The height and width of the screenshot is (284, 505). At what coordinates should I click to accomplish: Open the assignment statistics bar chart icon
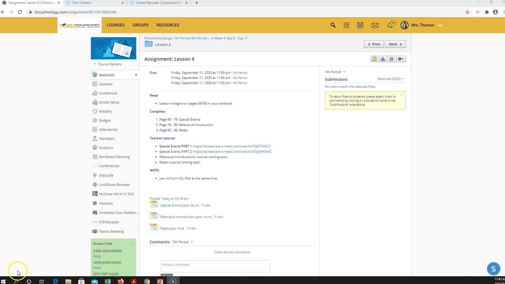tap(383, 59)
